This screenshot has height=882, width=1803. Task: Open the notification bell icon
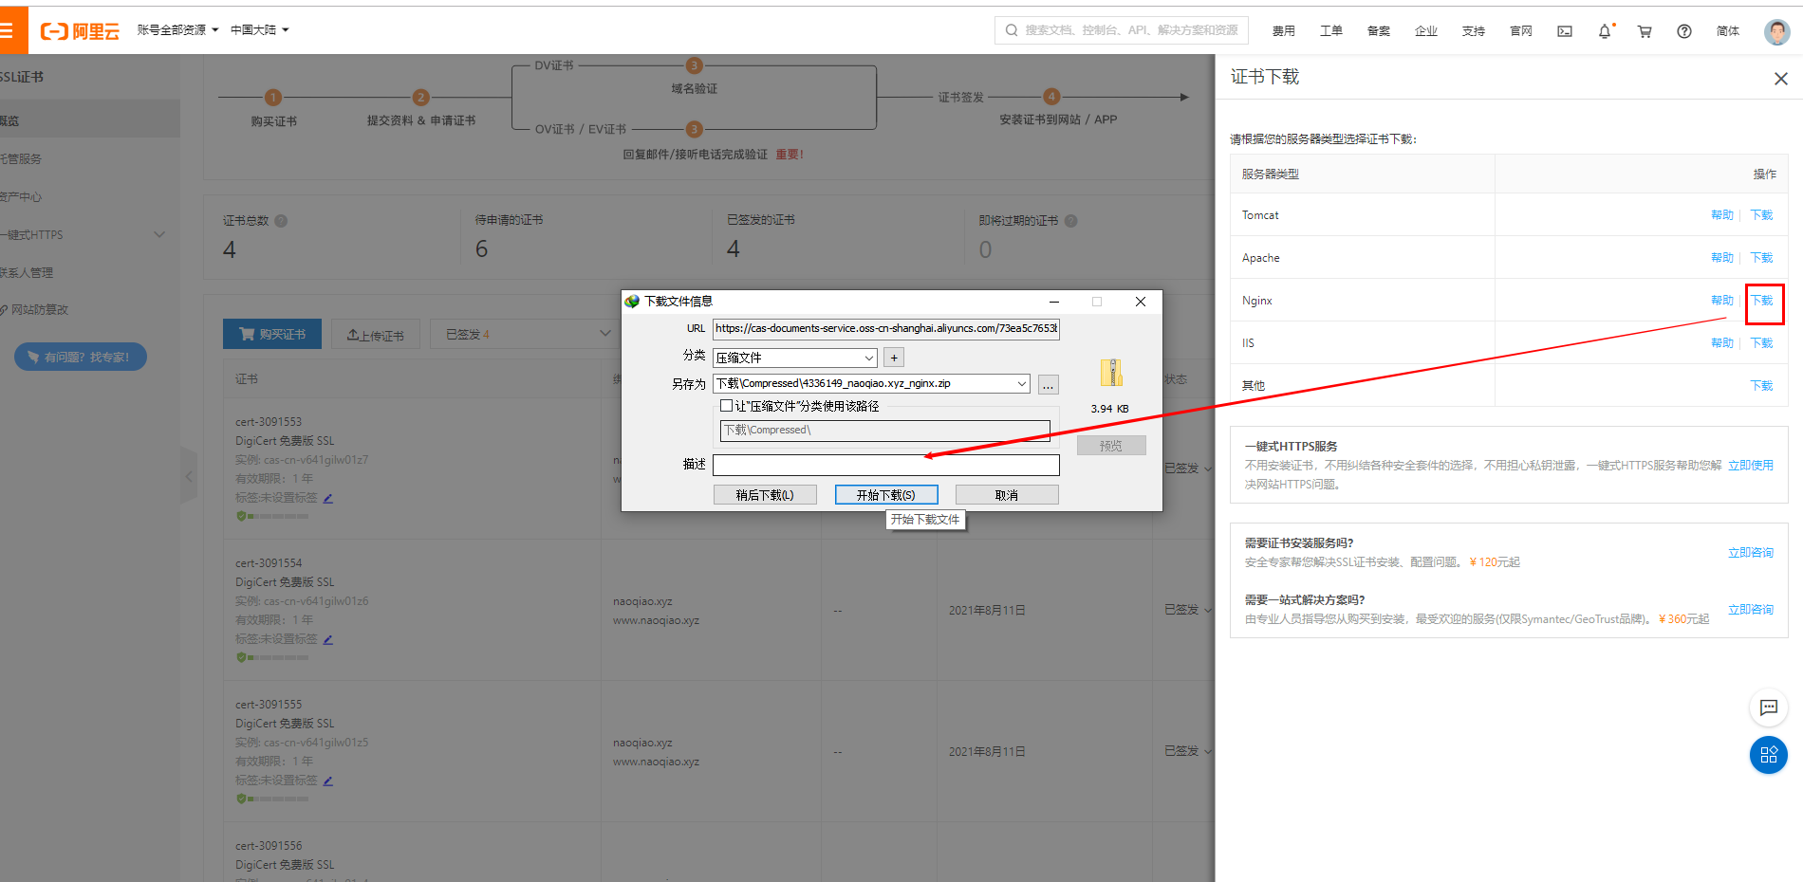[1604, 31]
